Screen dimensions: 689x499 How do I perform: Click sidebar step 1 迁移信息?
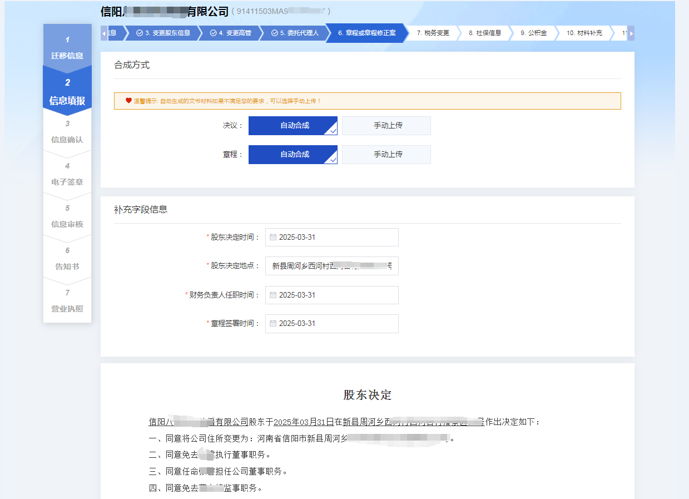tap(67, 48)
